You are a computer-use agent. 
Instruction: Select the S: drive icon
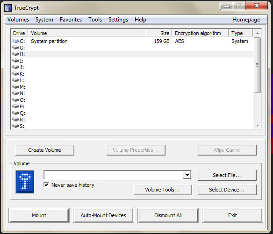pos(15,126)
